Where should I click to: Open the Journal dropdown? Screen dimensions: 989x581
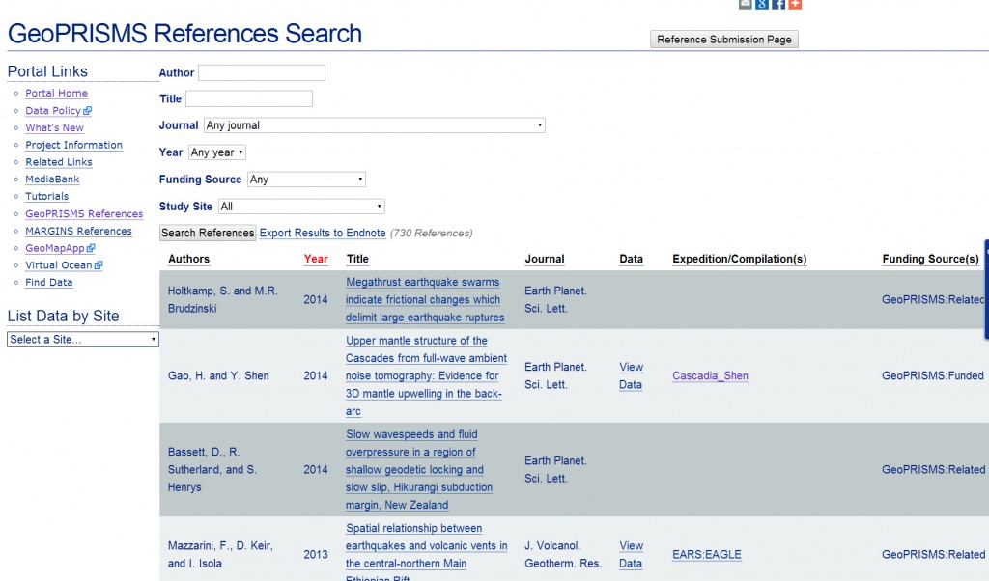(x=375, y=125)
